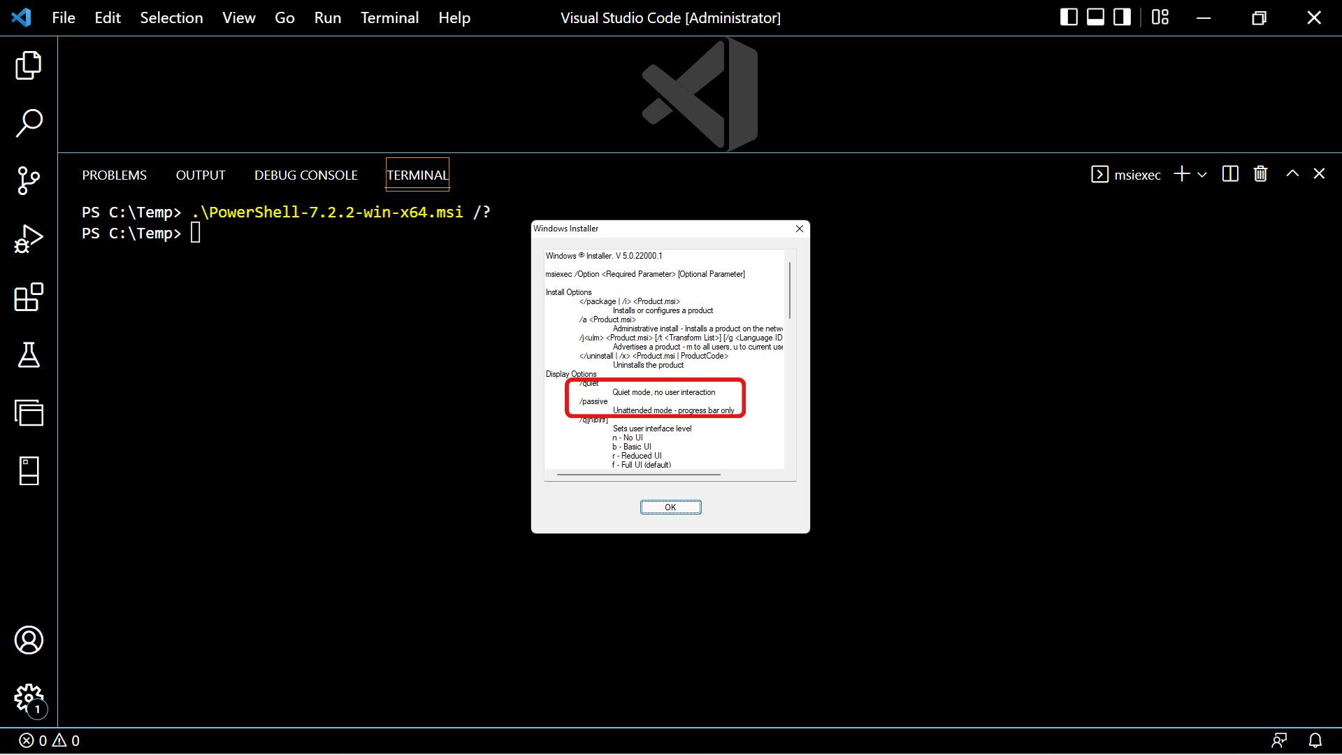
Task: Open Source Control view
Action: pos(29,181)
